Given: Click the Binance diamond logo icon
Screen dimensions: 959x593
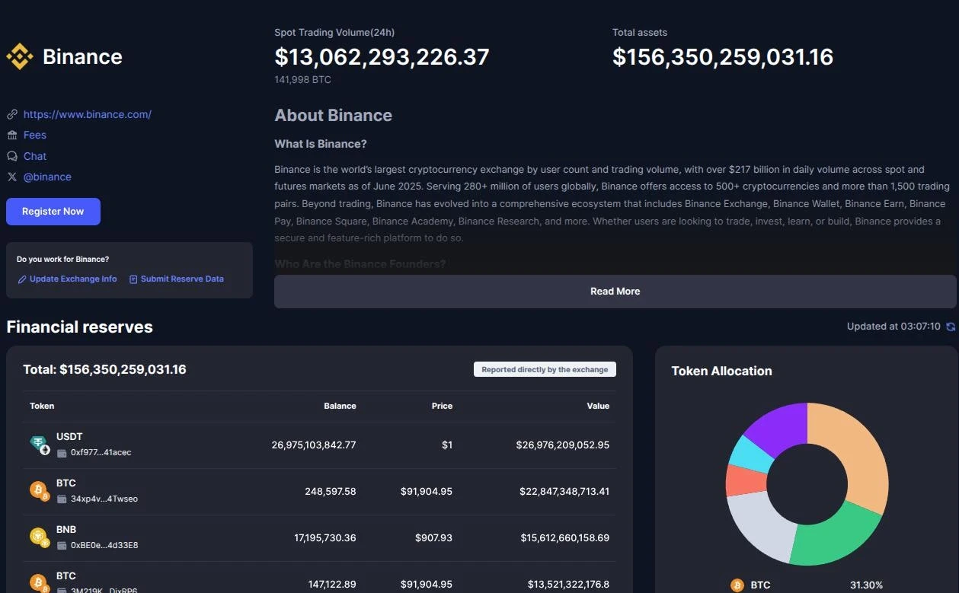Looking at the screenshot, I should click(20, 56).
